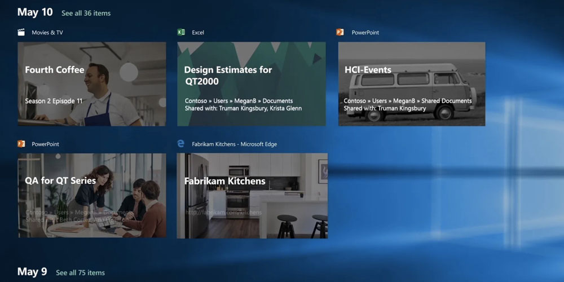The height and width of the screenshot is (282, 564).
Task: Click the Microsoft Edge icon above Fabrikam Kitchens
Action: click(x=181, y=144)
